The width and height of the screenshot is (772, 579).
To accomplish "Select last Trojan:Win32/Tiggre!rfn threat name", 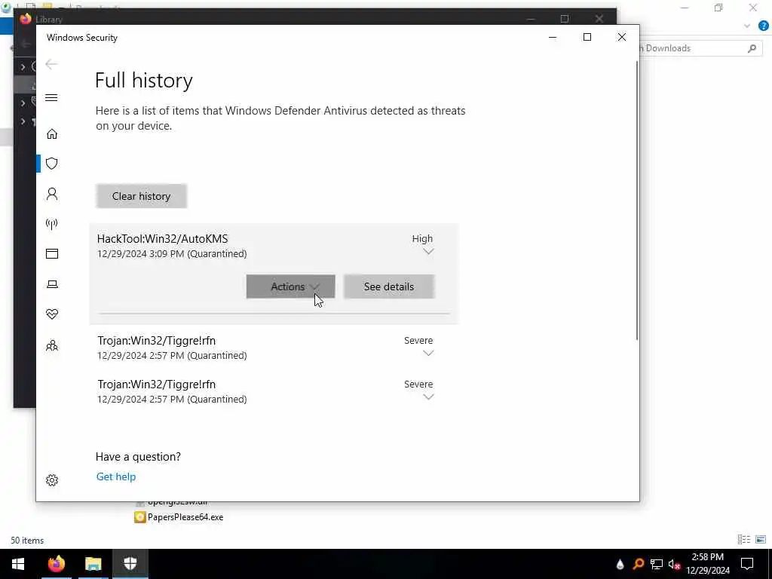I will [157, 384].
